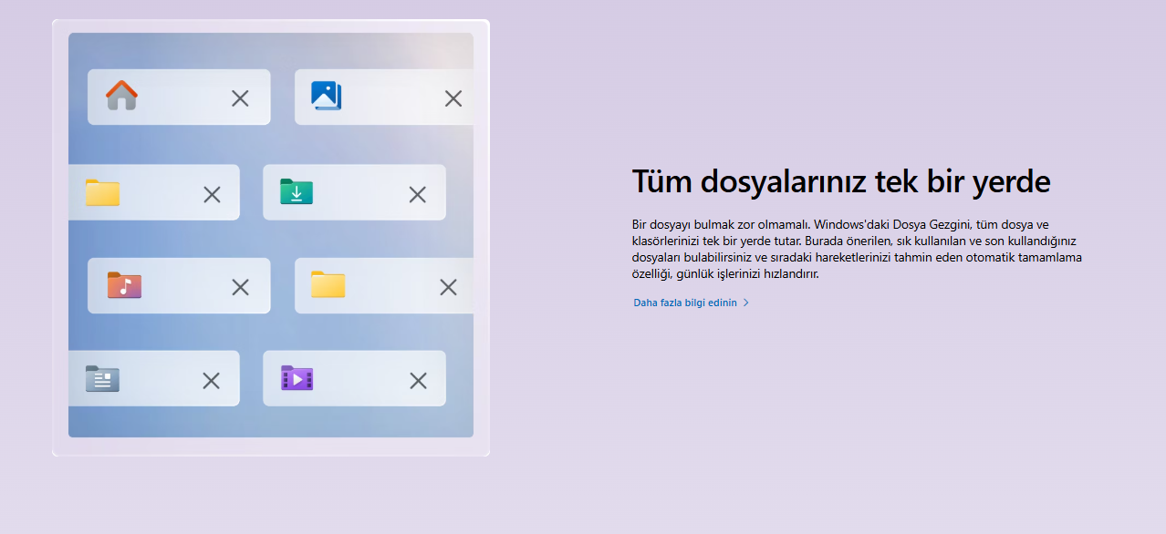1166x534 pixels.
Task: Open the "Daha fazla bilgi edinin" link
Action: [x=684, y=303]
